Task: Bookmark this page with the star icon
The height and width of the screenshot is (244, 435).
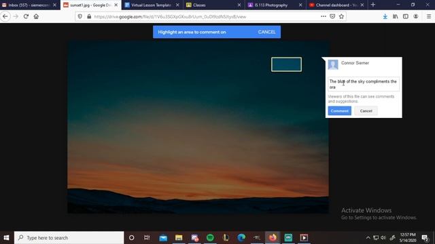Action: coord(341,16)
